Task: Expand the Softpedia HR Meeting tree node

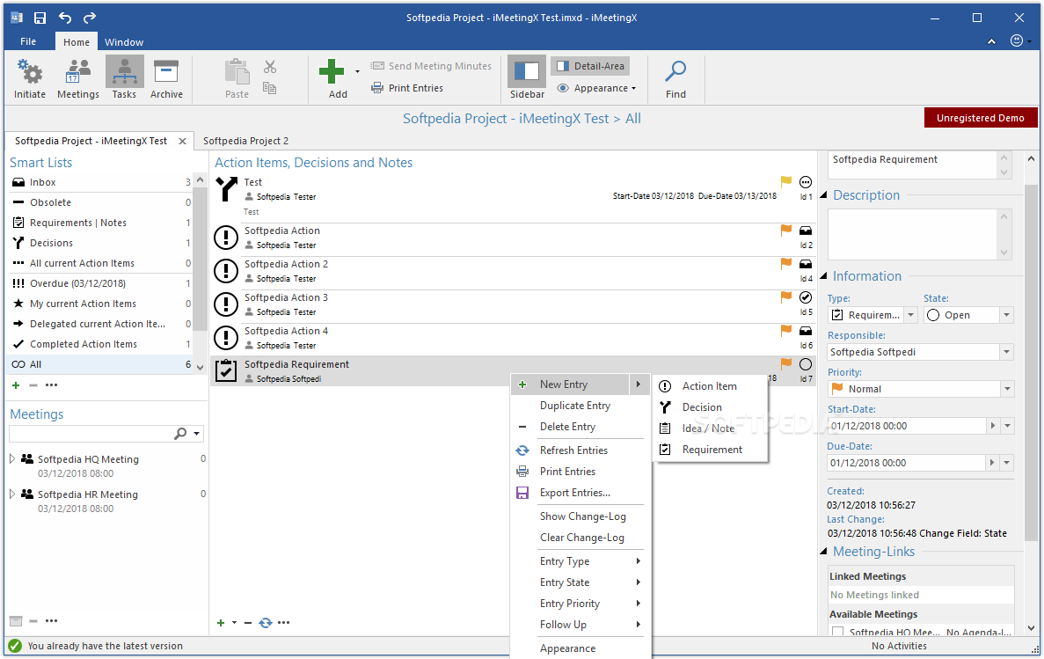Action: (x=12, y=494)
